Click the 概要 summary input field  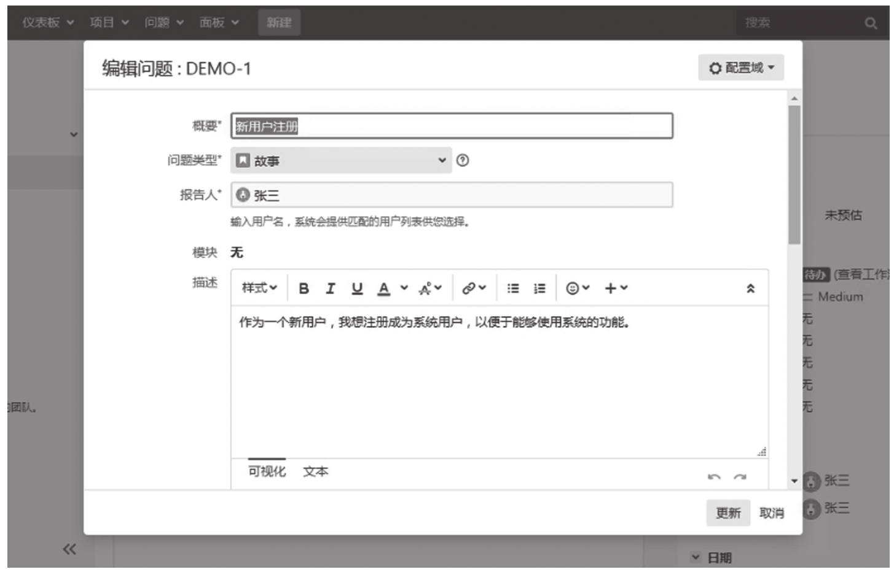click(x=452, y=126)
